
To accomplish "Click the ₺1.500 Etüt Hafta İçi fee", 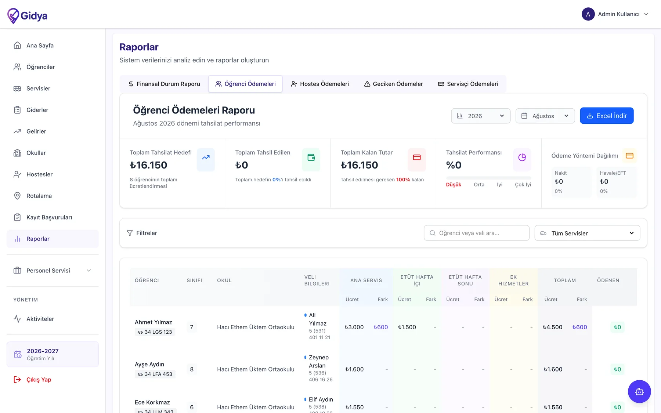I will click(x=407, y=327).
